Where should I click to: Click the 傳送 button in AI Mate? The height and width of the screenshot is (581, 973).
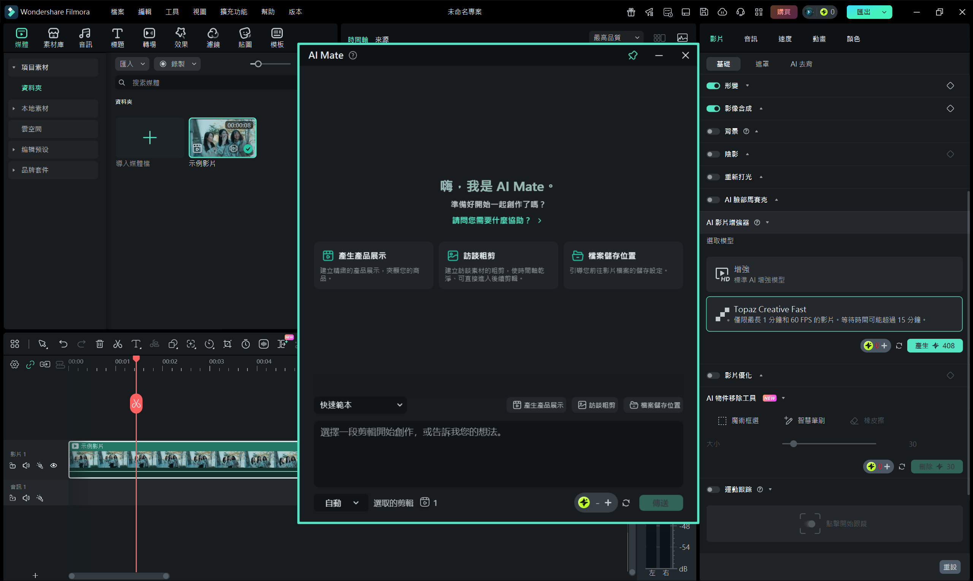(x=661, y=503)
